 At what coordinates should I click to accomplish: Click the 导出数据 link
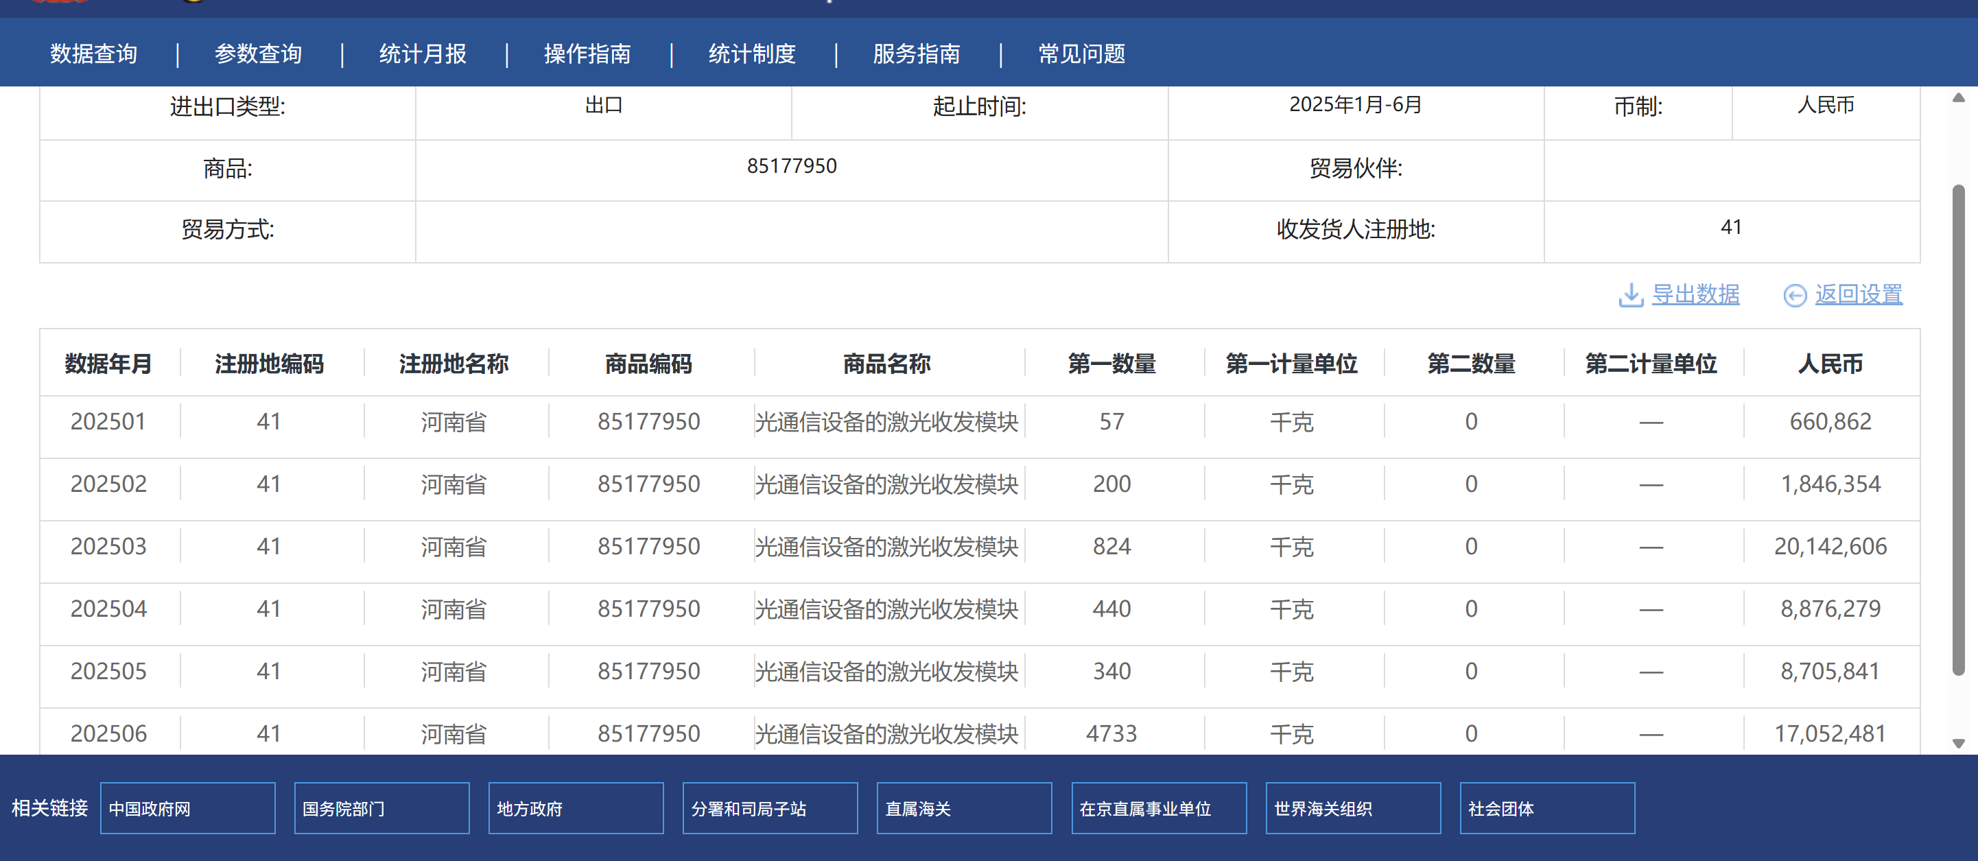pyautogui.click(x=1695, y=294)
